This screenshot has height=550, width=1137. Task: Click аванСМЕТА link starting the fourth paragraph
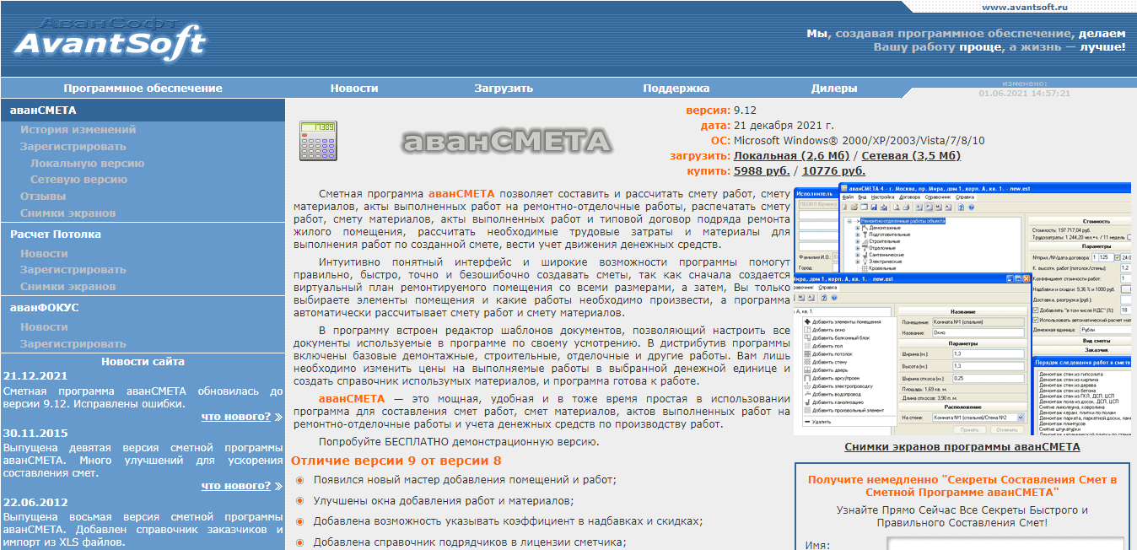352,399
